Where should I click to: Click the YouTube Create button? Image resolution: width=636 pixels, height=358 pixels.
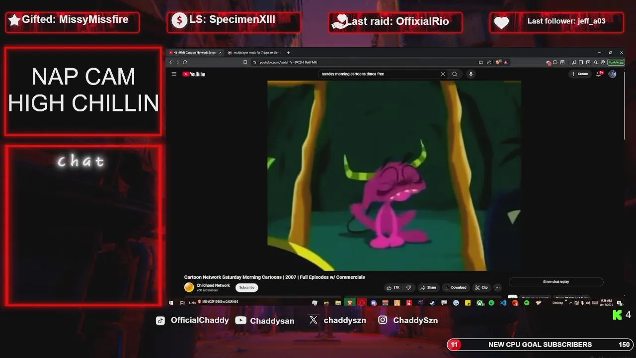579,74
